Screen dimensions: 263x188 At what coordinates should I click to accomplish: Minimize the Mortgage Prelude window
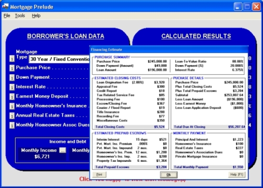tap(238, 7)
